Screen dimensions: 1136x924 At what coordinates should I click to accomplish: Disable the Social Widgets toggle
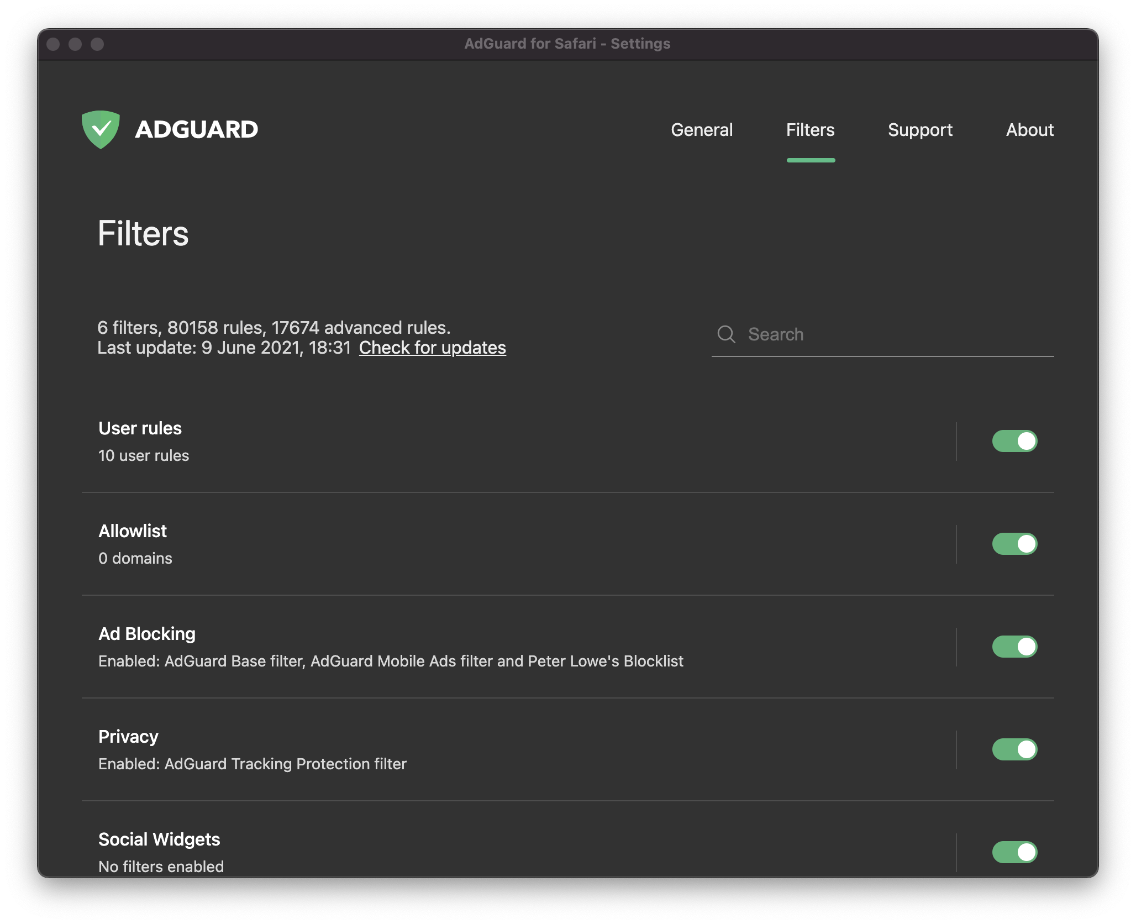click(1013, 852)
